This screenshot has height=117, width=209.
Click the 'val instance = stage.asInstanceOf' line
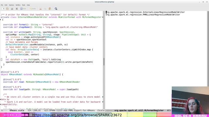tap(33, 37)
